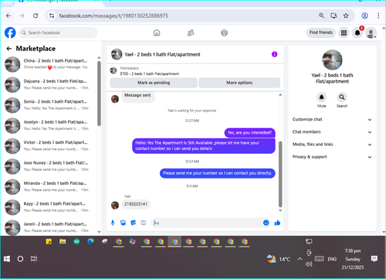Image resolution: width=386 pixels, height=279 pixels.
Task: Open the account profile avatar menu
Action: (371, 33)
